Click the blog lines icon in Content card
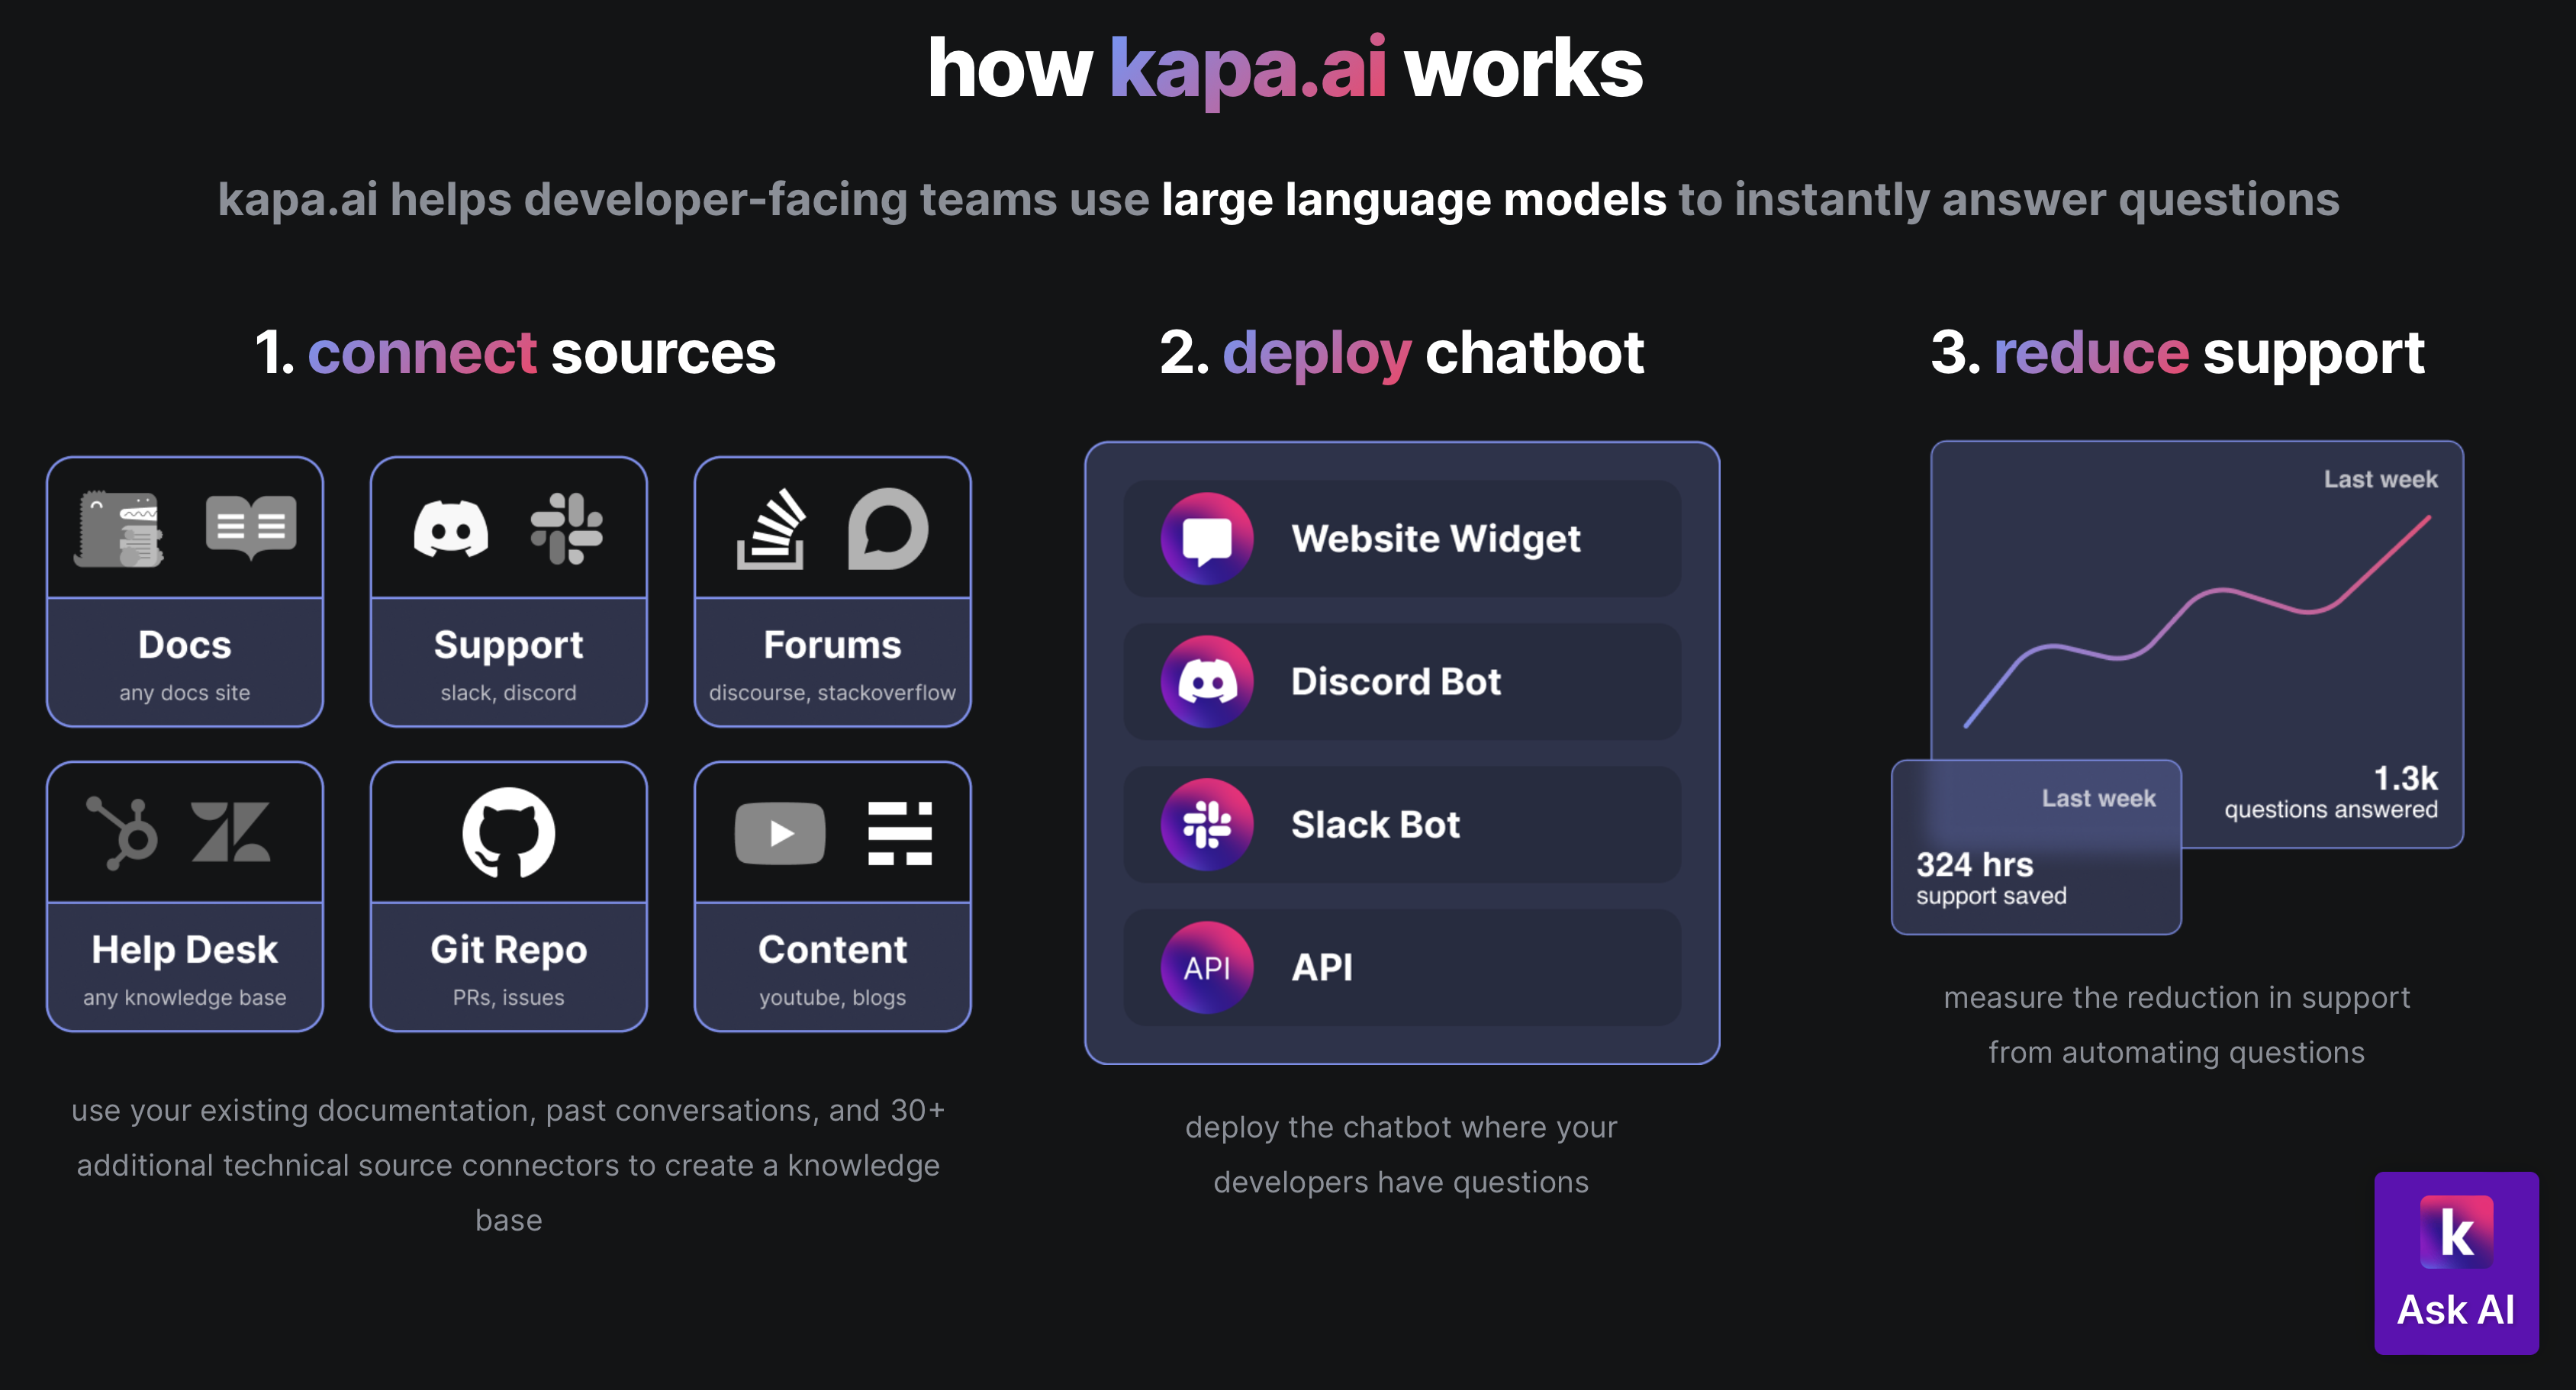2576x1390 pixels. (x=899, y=833)
